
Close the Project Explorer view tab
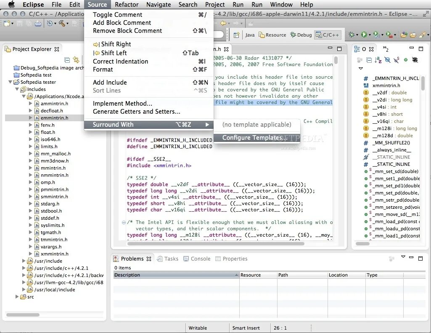[x=57, y=49]
